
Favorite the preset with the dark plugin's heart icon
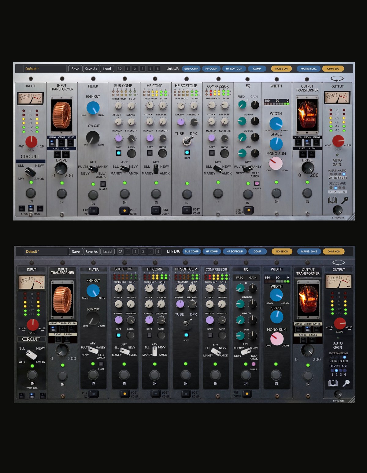[120, 251]
